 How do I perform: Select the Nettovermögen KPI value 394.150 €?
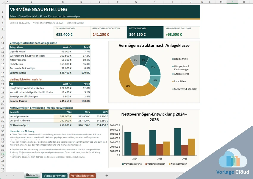tap(137, 35)
